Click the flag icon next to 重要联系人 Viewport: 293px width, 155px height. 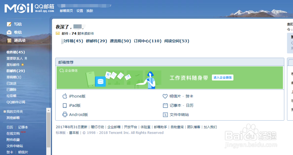tap(26, 58)
